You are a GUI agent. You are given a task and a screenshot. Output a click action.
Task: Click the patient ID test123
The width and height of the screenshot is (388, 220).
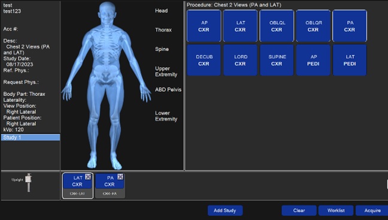(12, 11)
